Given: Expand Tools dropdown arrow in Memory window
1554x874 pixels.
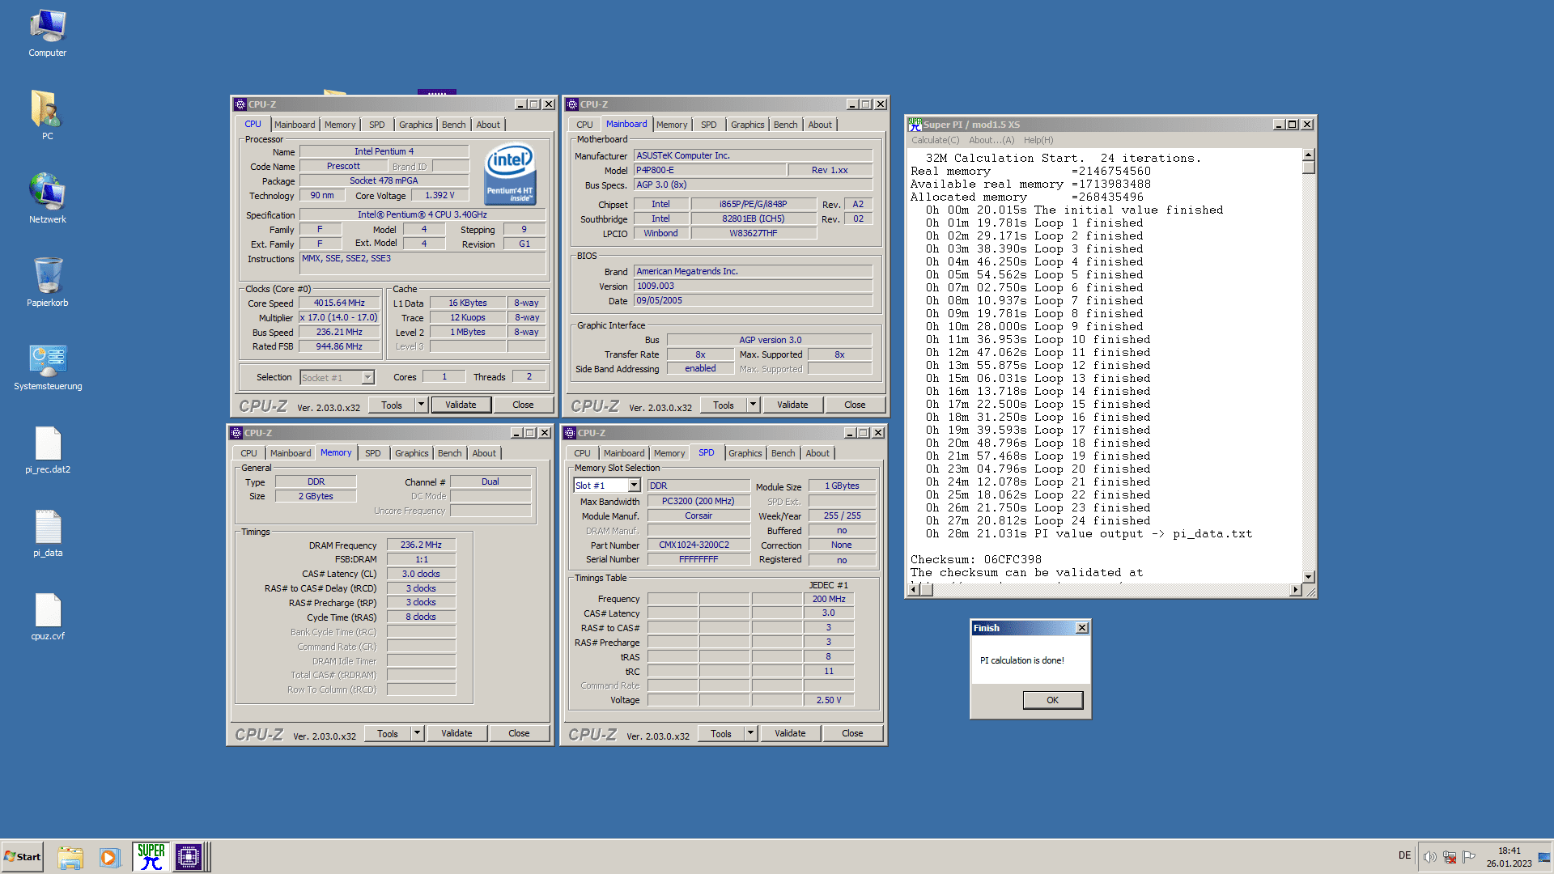Looking at the screenshot, I should click(x=417, y=733).
